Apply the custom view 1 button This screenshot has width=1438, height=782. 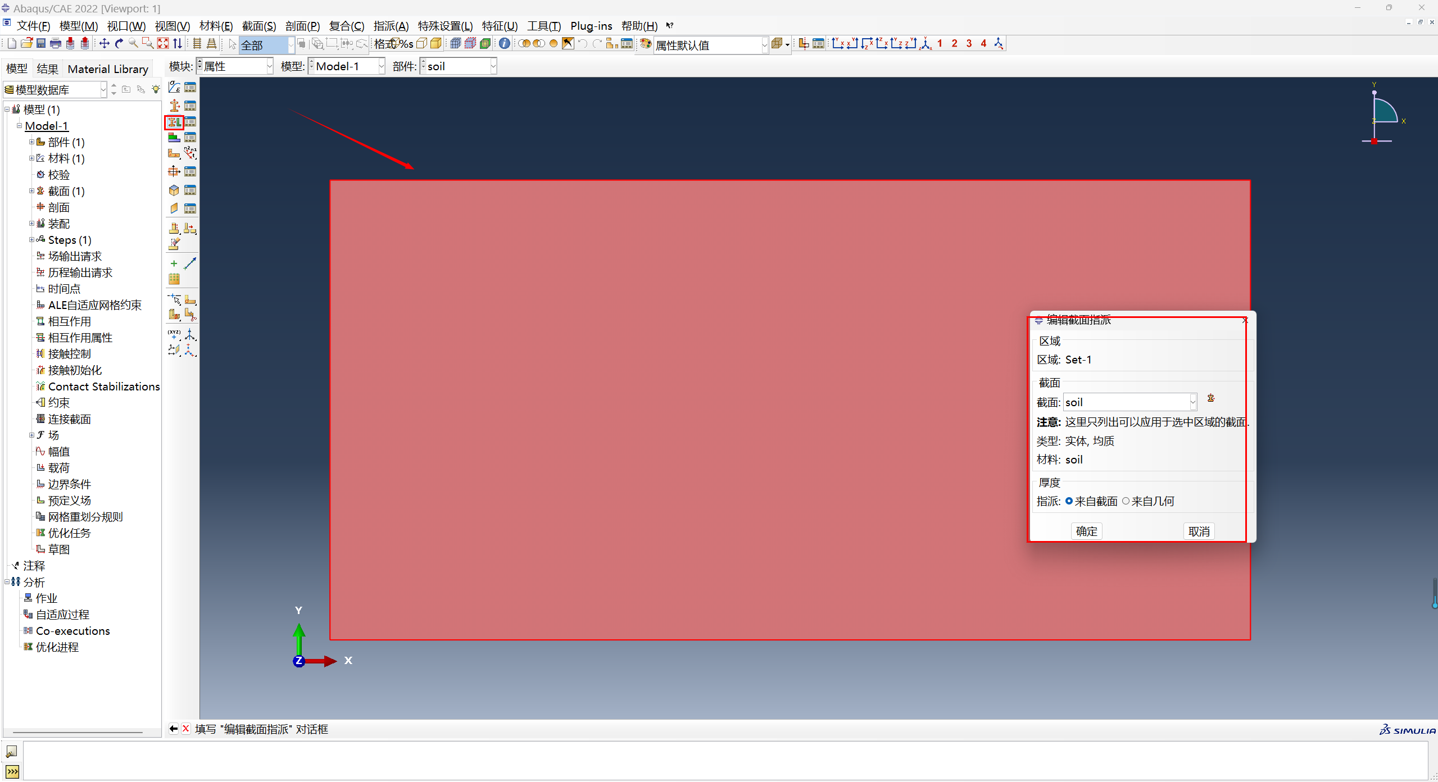pyautogui.click(x=940, y=43)
